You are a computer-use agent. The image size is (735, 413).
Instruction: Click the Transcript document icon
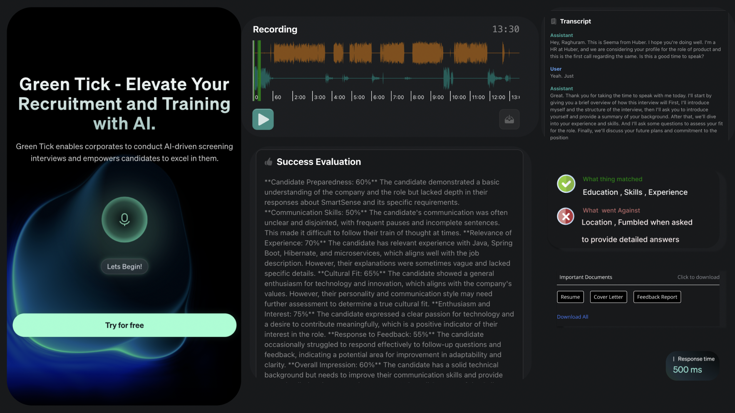[554, 21]
